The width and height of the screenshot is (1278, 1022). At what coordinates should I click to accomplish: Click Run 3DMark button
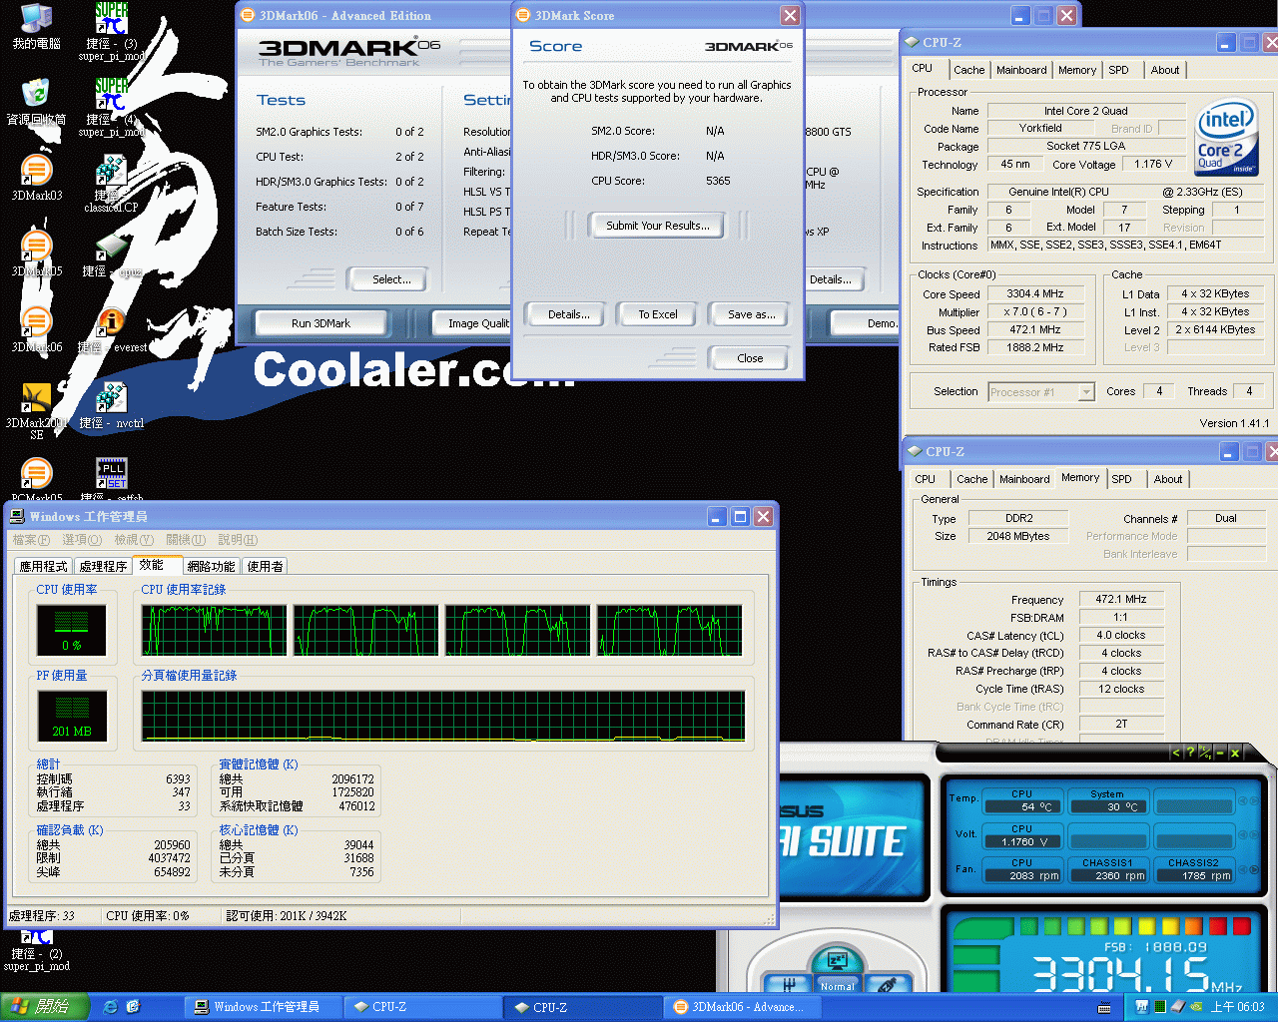tap(320, 323)
